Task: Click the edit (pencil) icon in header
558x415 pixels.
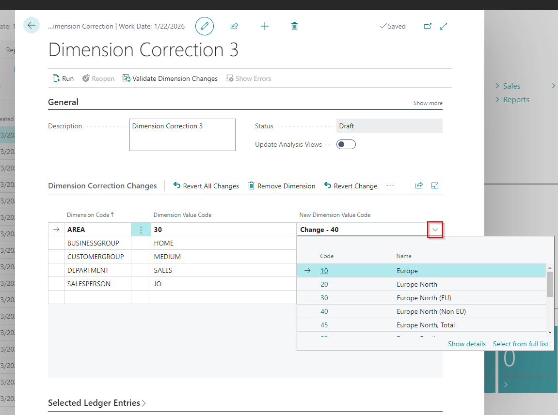Action: (x=204, y=26)
